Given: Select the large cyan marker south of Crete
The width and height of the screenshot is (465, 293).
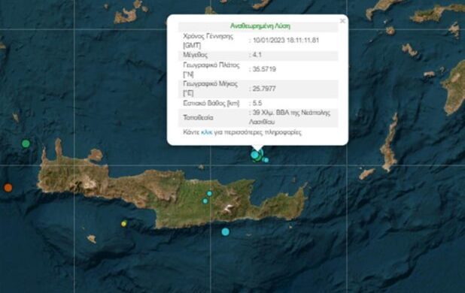Looking at the screenshot, I should pyautogui.click(x=226, y=231).
